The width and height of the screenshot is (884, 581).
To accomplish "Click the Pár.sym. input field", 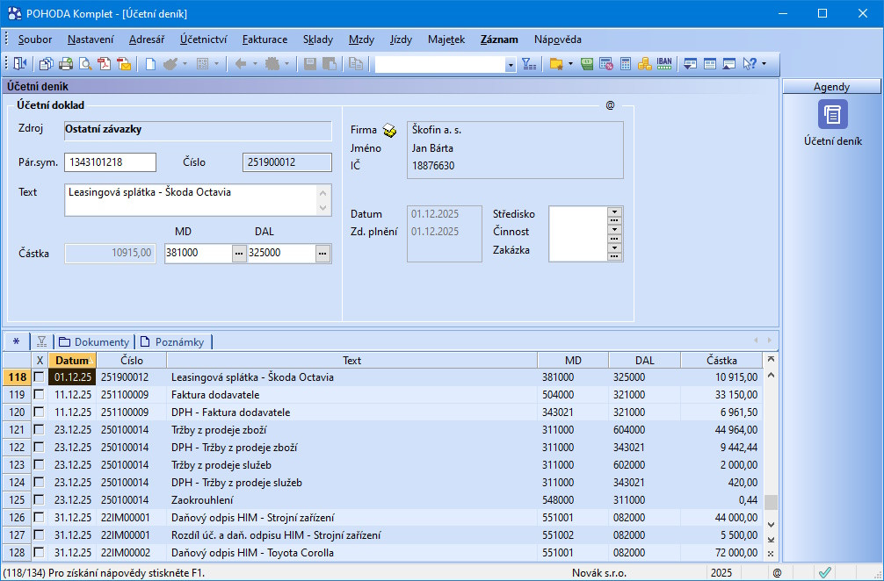I will point(111,162).
